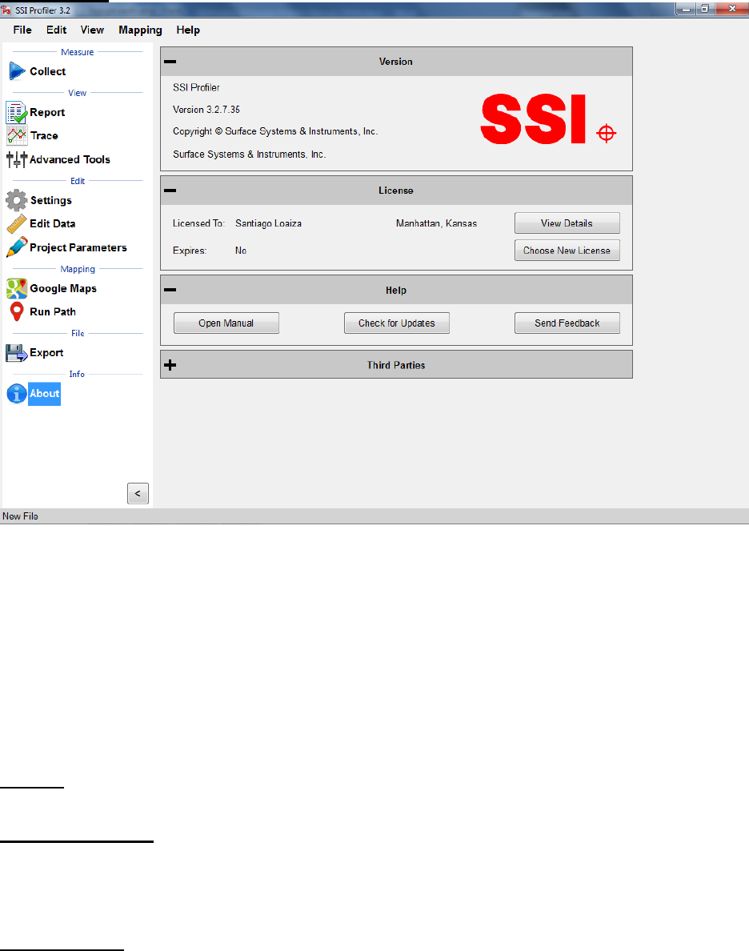Collapse the Version section
Screen dimensions: 749x951
(x=170, y=62)
